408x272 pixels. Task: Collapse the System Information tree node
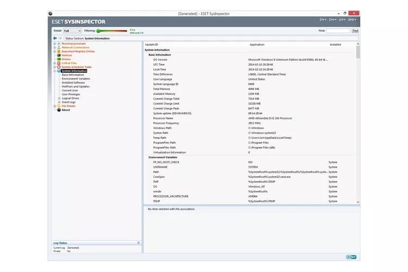55,71
